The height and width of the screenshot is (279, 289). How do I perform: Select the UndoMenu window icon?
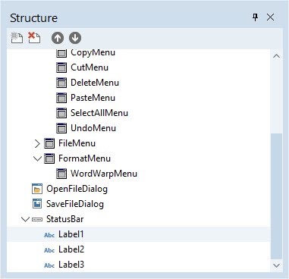click(x=61, y=128)
